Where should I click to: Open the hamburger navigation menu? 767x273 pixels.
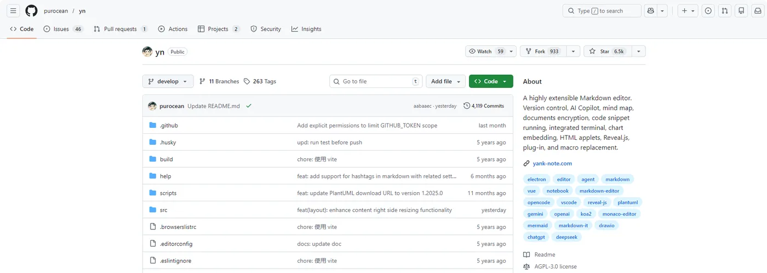14,11
